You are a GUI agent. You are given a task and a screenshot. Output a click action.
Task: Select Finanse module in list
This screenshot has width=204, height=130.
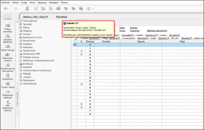(x=27, y=34)
